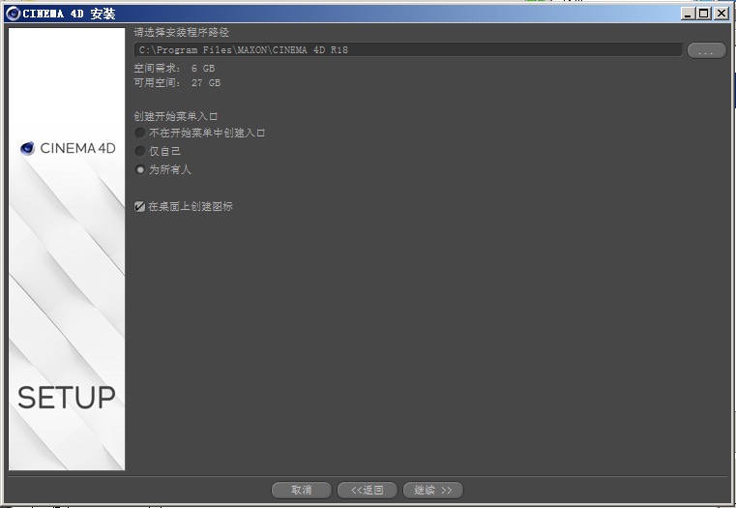The height and width of the screenshot is (508, 736).
Task: Close the installer window
Action: pos(721,14)
